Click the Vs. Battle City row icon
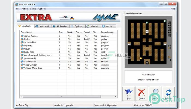Screen dimensions: 191x109 [22, 62]
